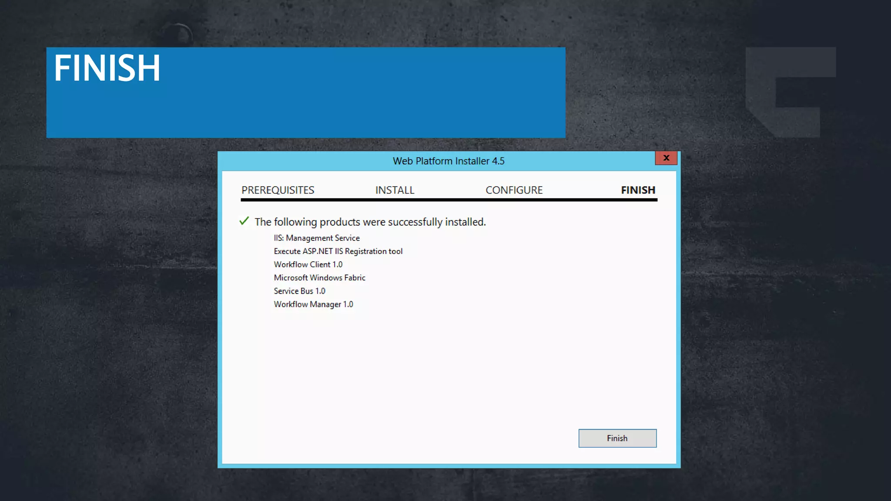Click 'Microsoft Windows Fabric' entry
This screenshot has width=891, height=501.
pos(319,278)
